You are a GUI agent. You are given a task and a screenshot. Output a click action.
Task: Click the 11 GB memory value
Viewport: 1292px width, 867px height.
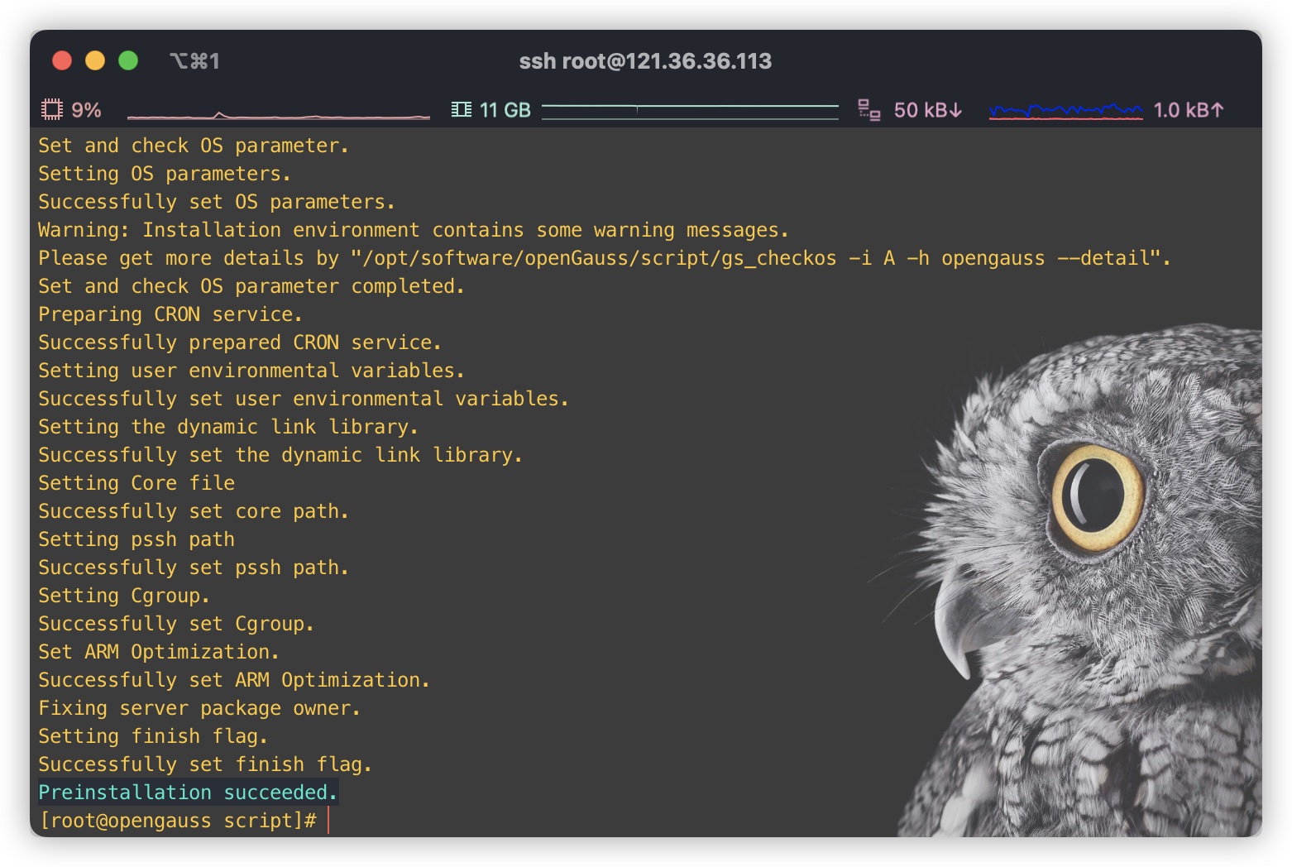tap(505, 110)
